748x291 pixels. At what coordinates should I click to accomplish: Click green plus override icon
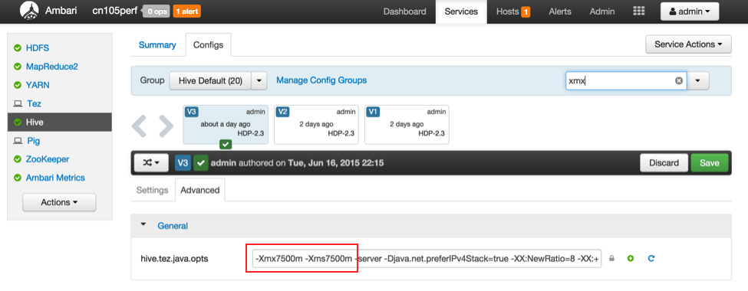click(x=631, y=259)
